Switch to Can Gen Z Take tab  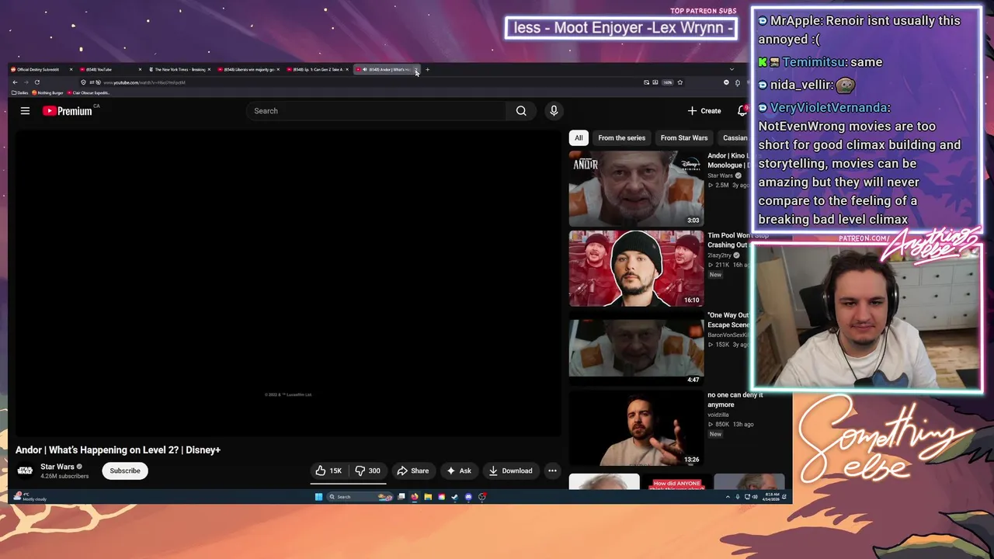pyautogui.click(x=317, y=70)
